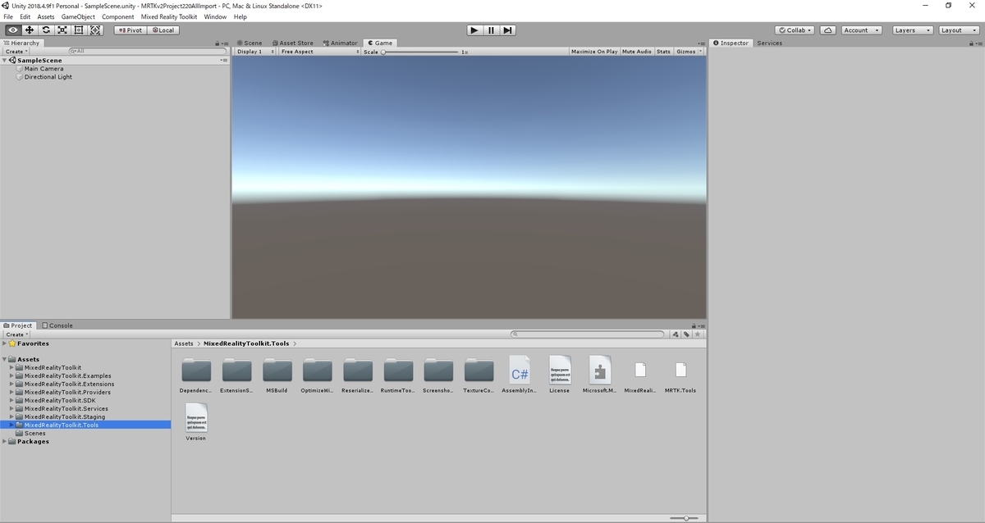985x523 pixels.
Task: Open the Free Aspect dropdown
Action: tap(319, 52)
